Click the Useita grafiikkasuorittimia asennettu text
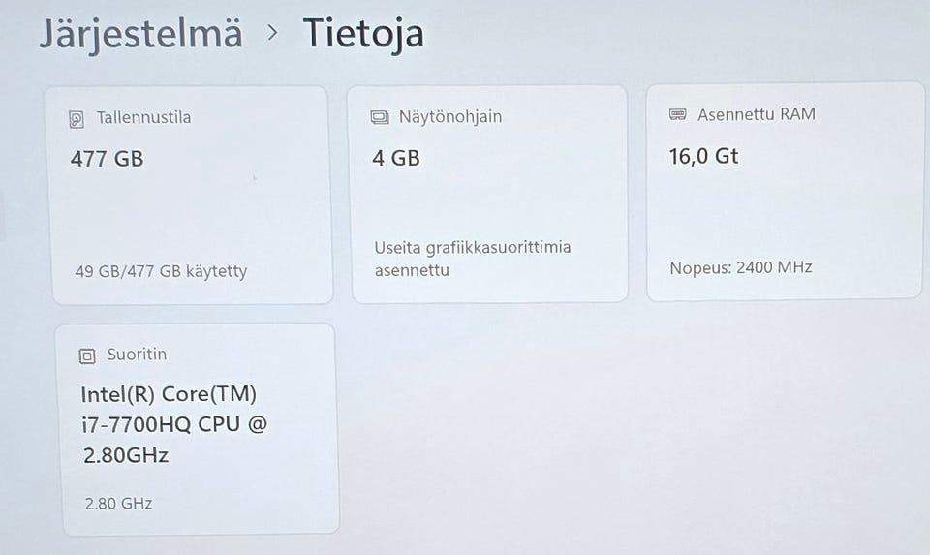Viewport: 930px width, 555px height. (x=472, y=259)
